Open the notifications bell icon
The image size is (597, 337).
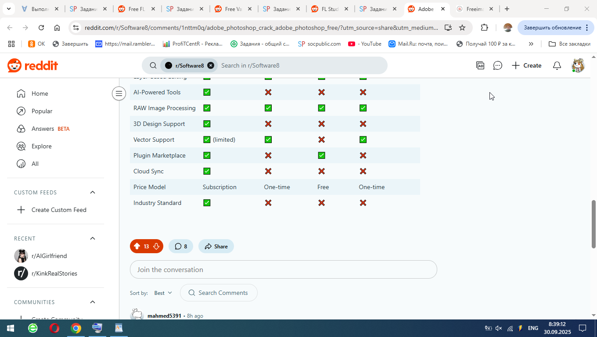coord(557,65)
